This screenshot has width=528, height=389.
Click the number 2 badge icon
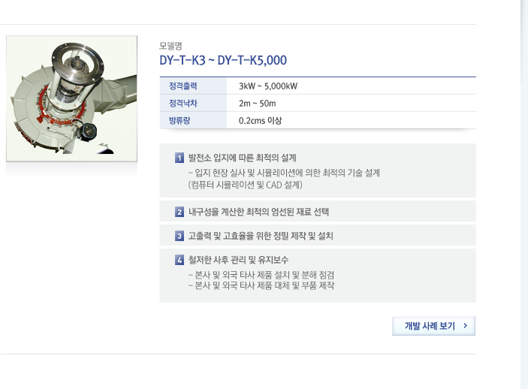(x=180, y=212)
